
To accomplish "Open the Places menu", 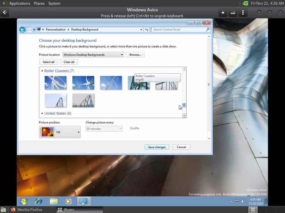I will click(39, 3).
